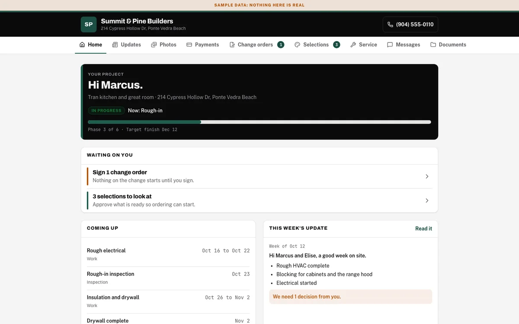Click the project phase progress bar
519x324 pixels.
(259, 122)
